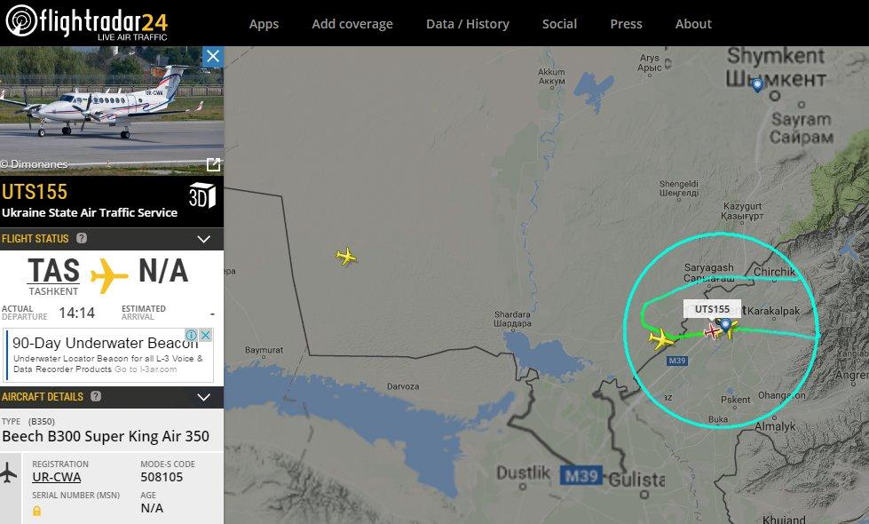Open 3D view for flight UTS155
Viewport: 869px width, 524px height.
coord(201,195)
